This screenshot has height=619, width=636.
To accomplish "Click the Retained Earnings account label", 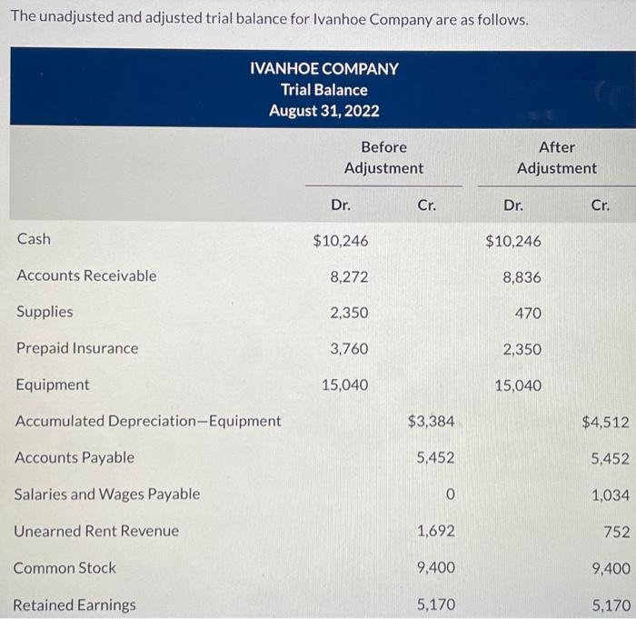I will [75, 604].
